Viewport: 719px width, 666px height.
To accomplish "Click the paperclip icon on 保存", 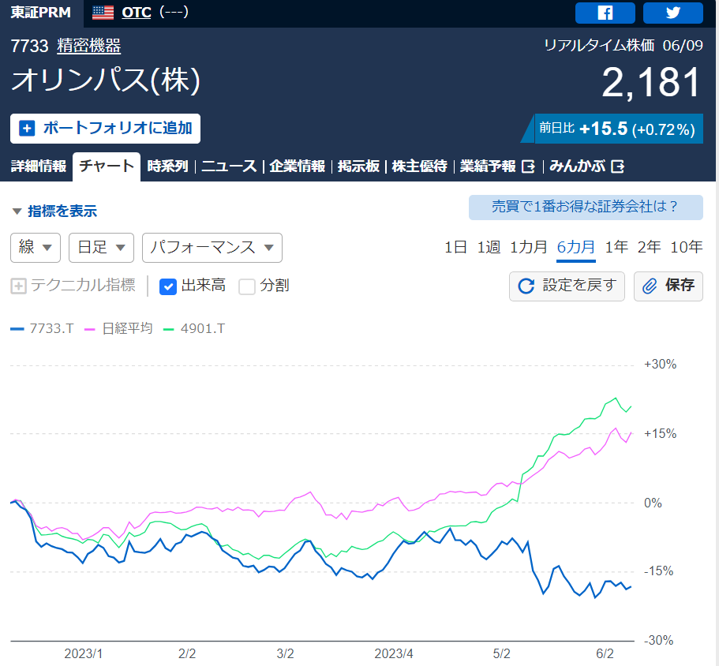I will (650, 286).
